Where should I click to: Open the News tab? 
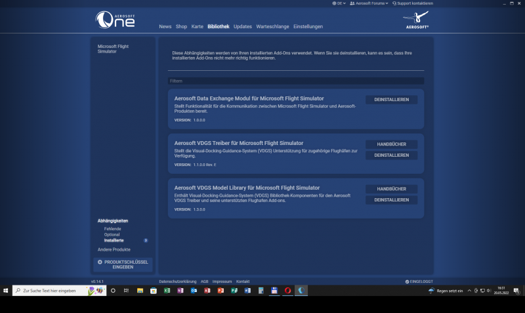165,26
